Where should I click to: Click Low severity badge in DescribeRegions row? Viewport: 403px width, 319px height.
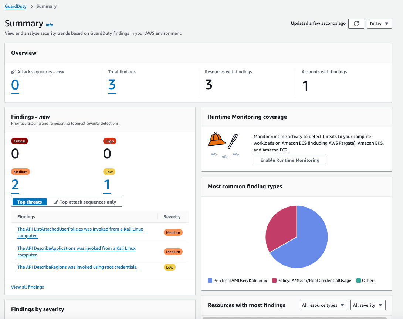click(x=170, y=267)
